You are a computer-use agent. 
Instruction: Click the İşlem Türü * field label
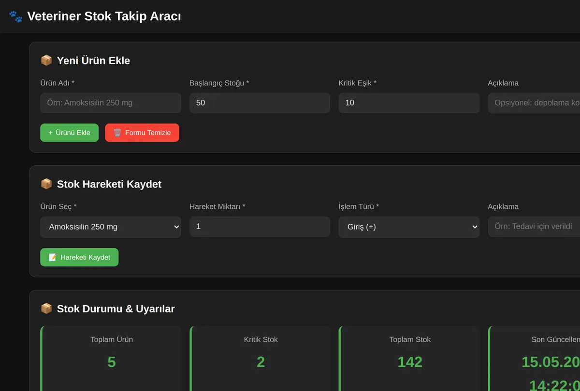tap(359, 206)
